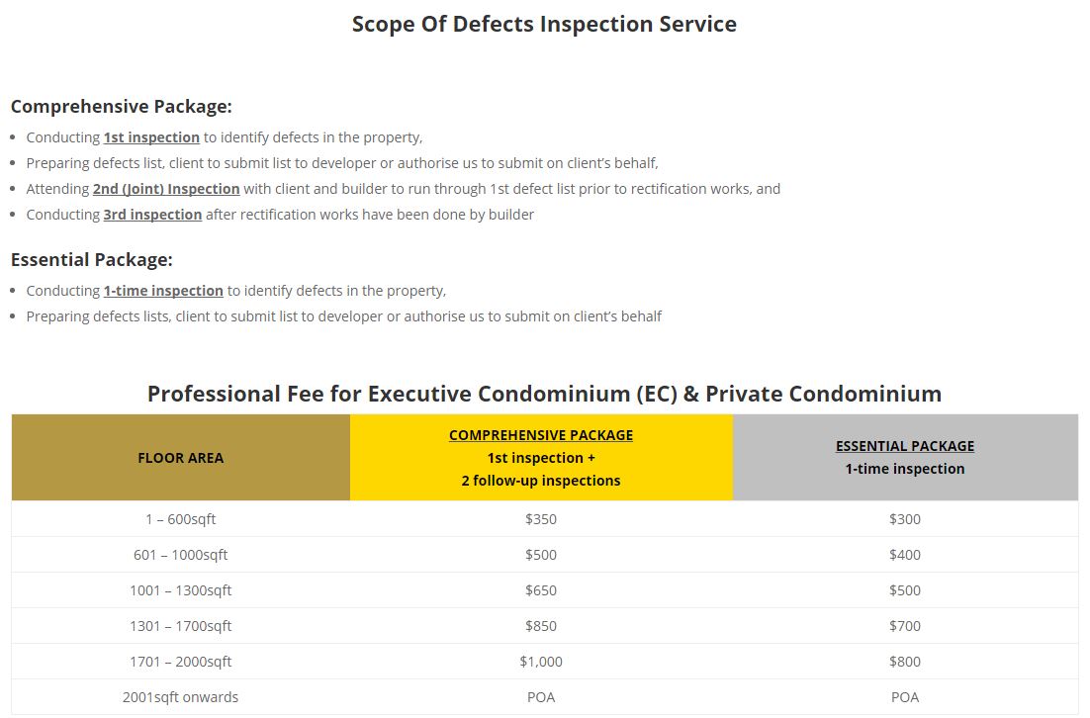The image size is (1090, 718).
Task: Click the $350 comprehensive price cell
Action: 541,519
